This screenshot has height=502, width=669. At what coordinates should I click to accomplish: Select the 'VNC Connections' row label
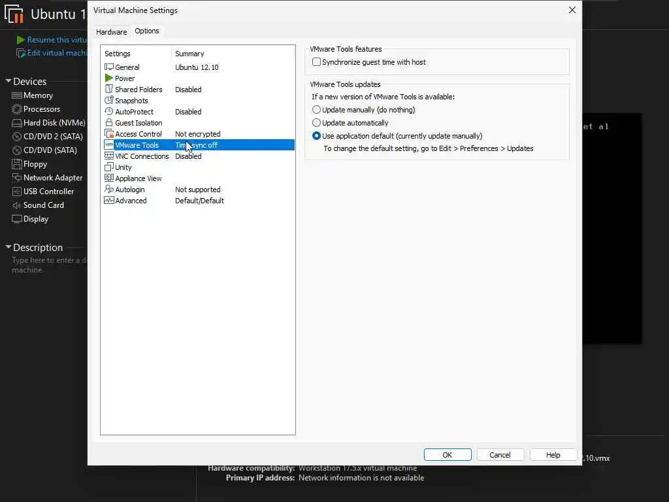tap(142, 156)
